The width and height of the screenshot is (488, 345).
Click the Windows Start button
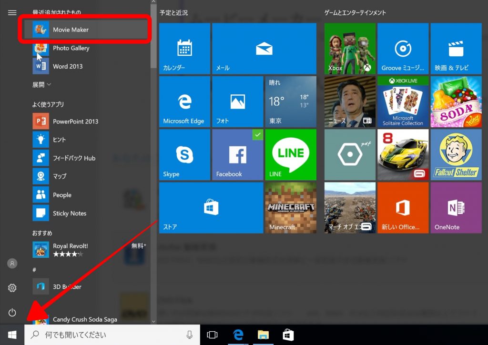coord(12,335)
